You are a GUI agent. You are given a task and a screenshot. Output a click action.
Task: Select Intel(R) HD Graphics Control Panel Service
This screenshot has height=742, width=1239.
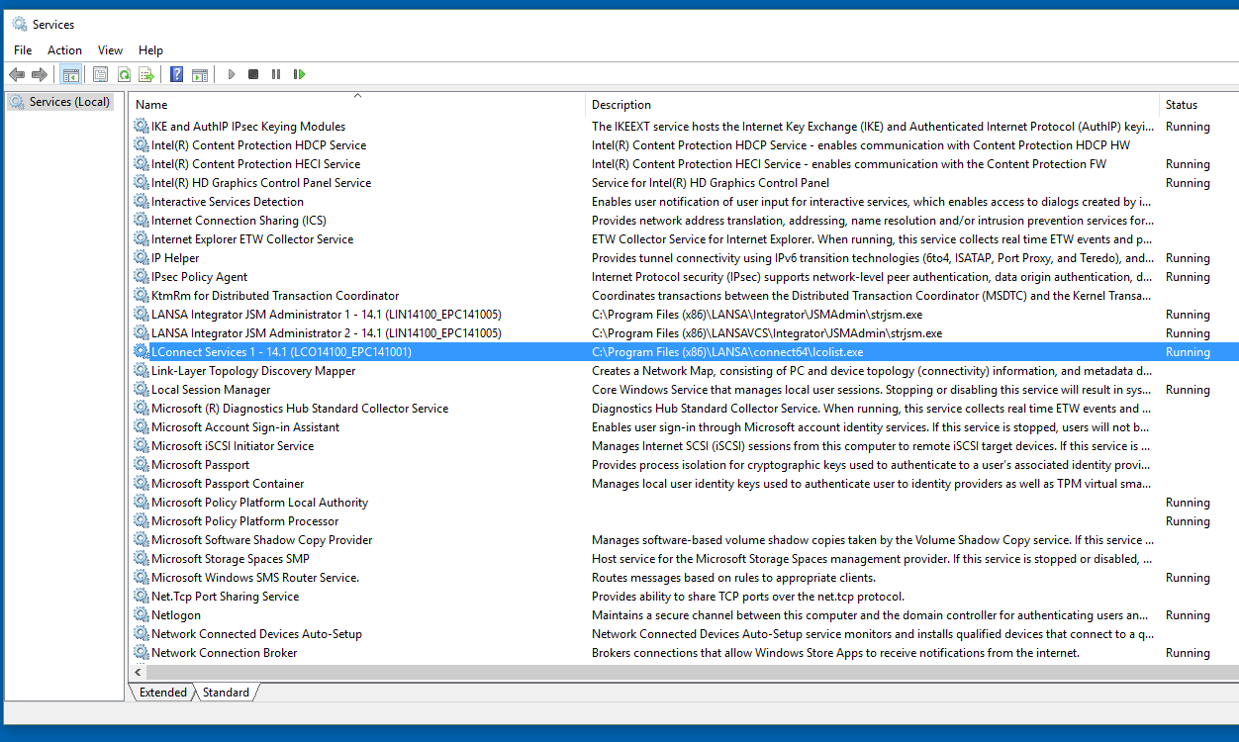coord(261,183)
